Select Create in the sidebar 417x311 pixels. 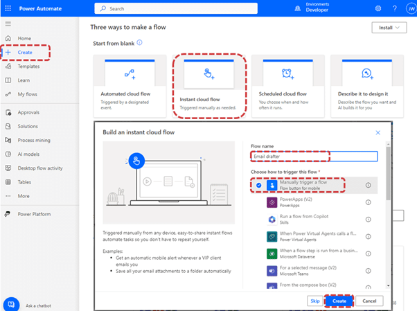pyautogui.click(x=25, y=53)
